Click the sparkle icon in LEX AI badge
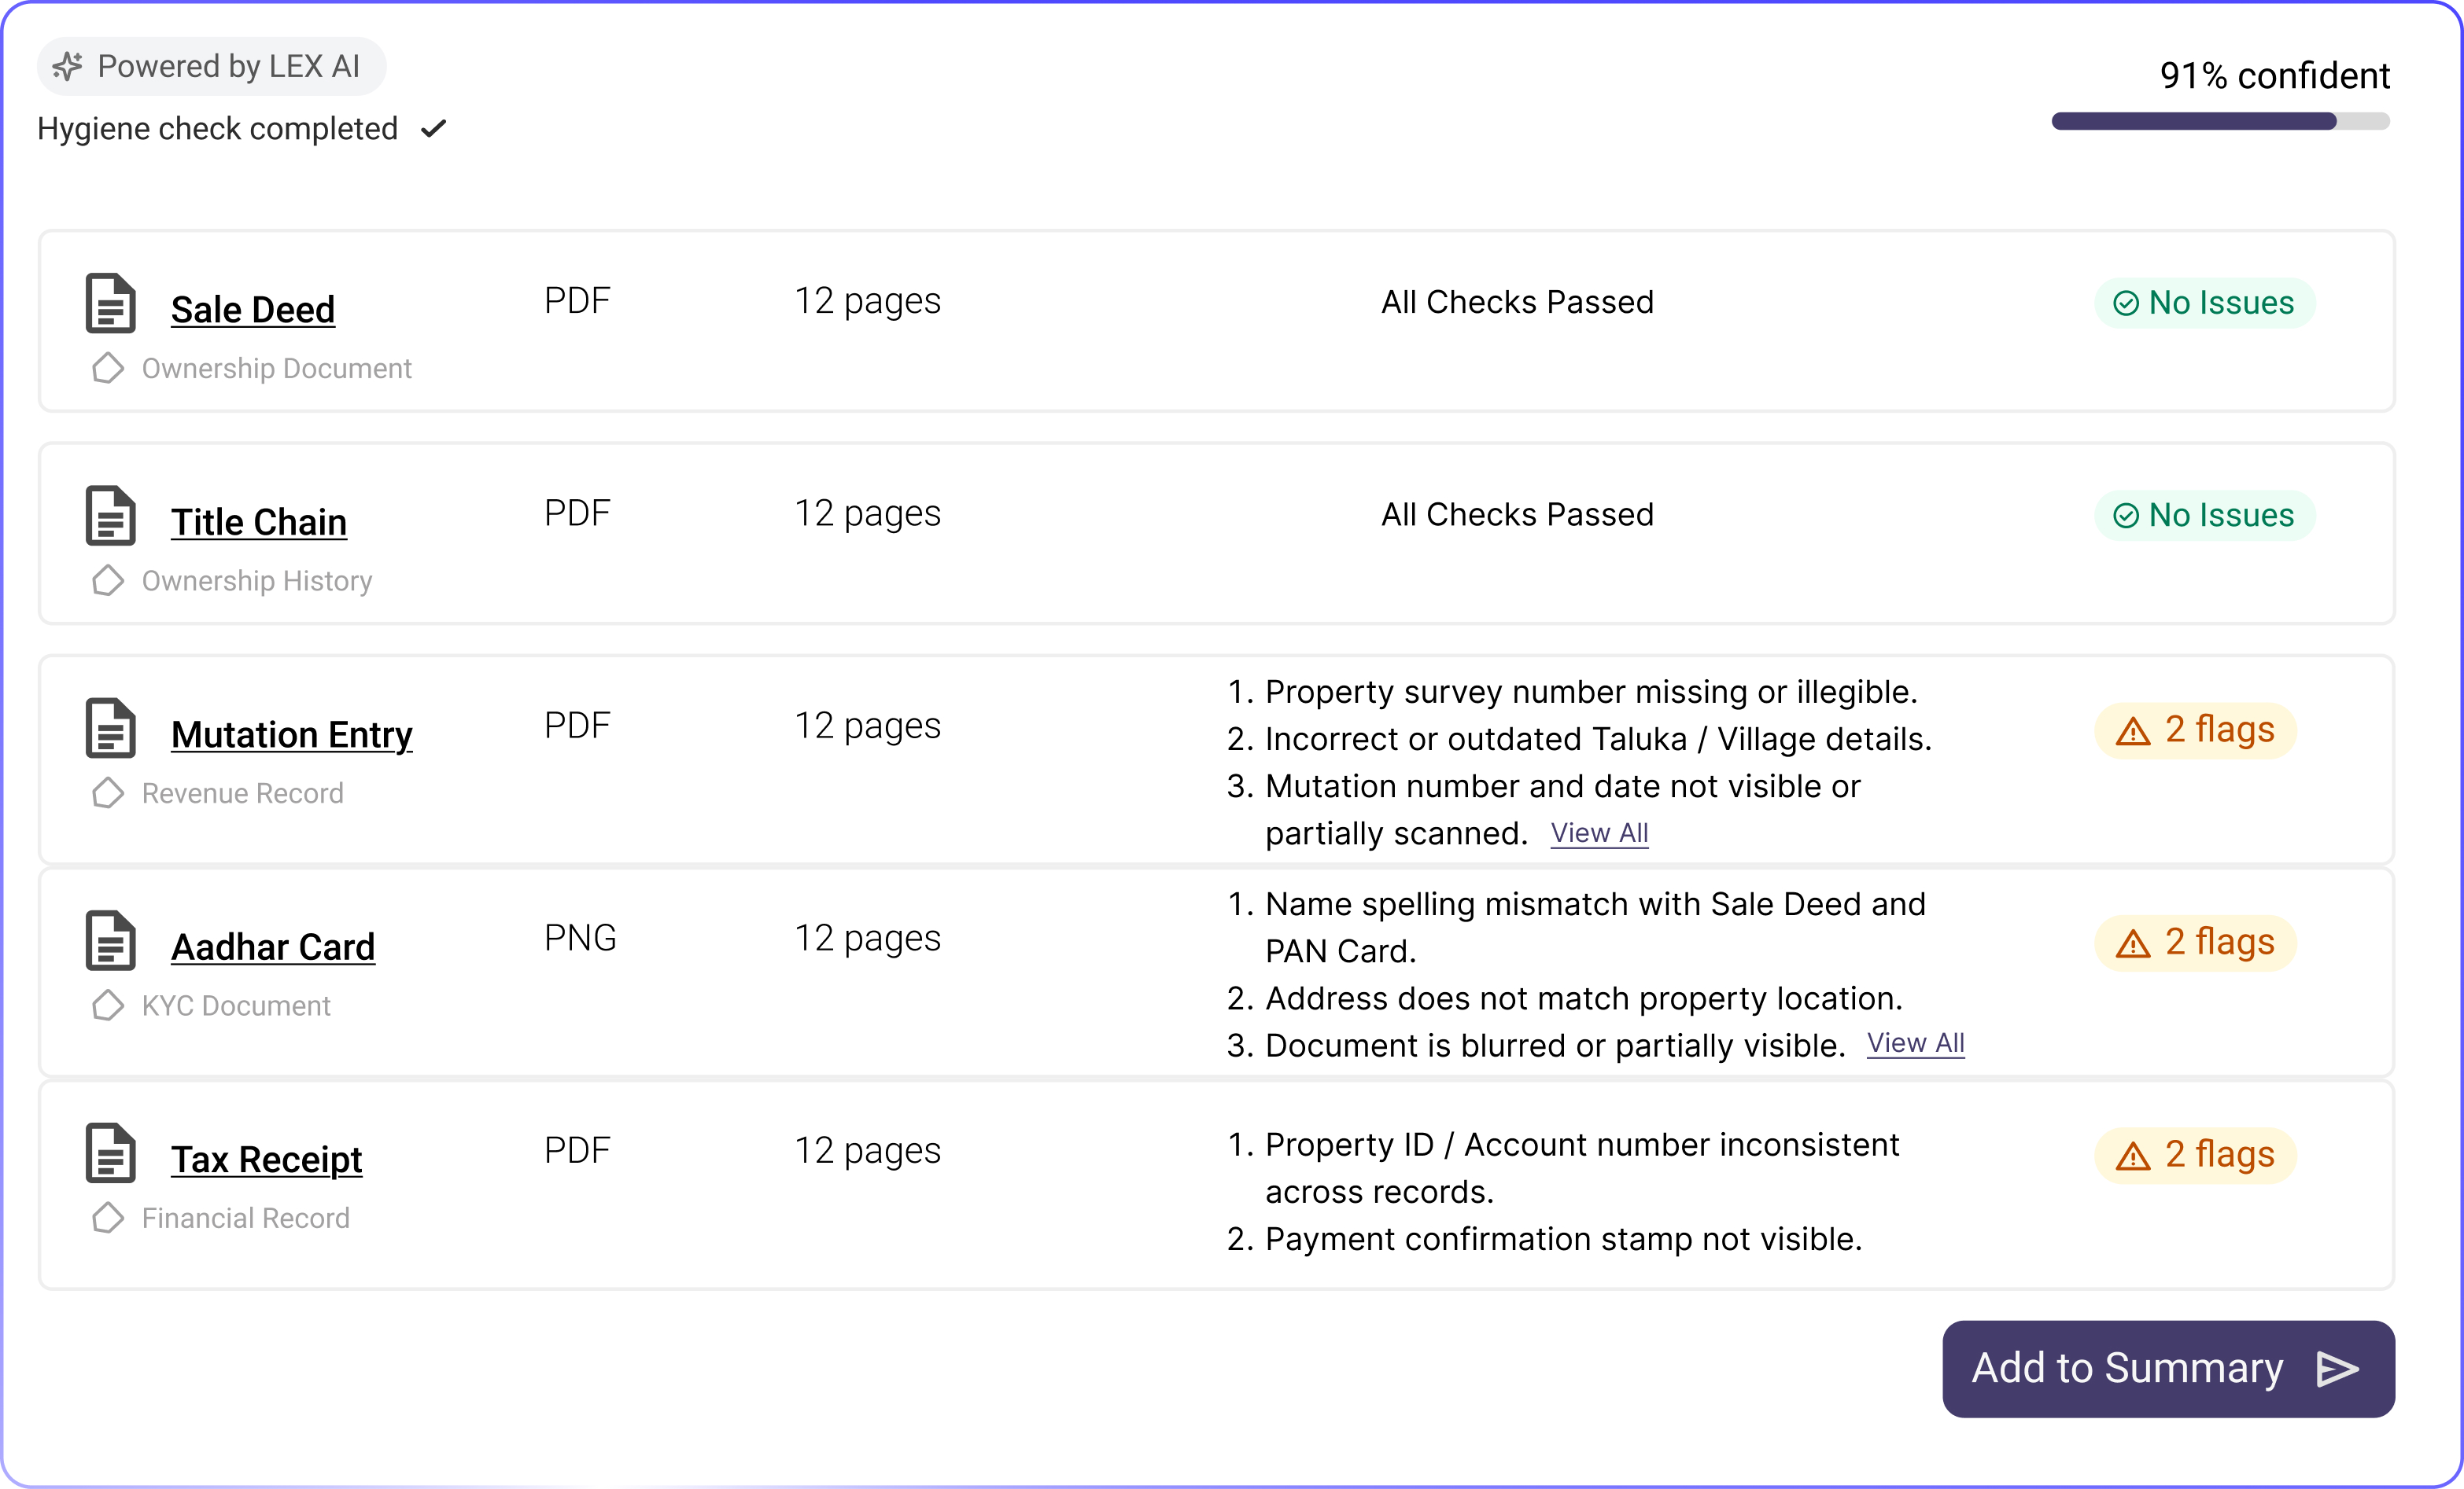 (68, 67)
